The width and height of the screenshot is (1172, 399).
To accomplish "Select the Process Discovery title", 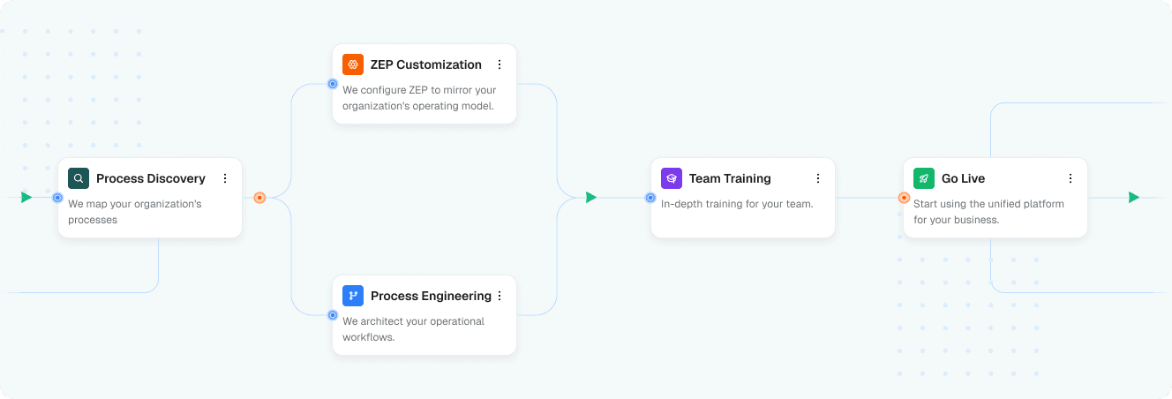I will tap(151, 178).
